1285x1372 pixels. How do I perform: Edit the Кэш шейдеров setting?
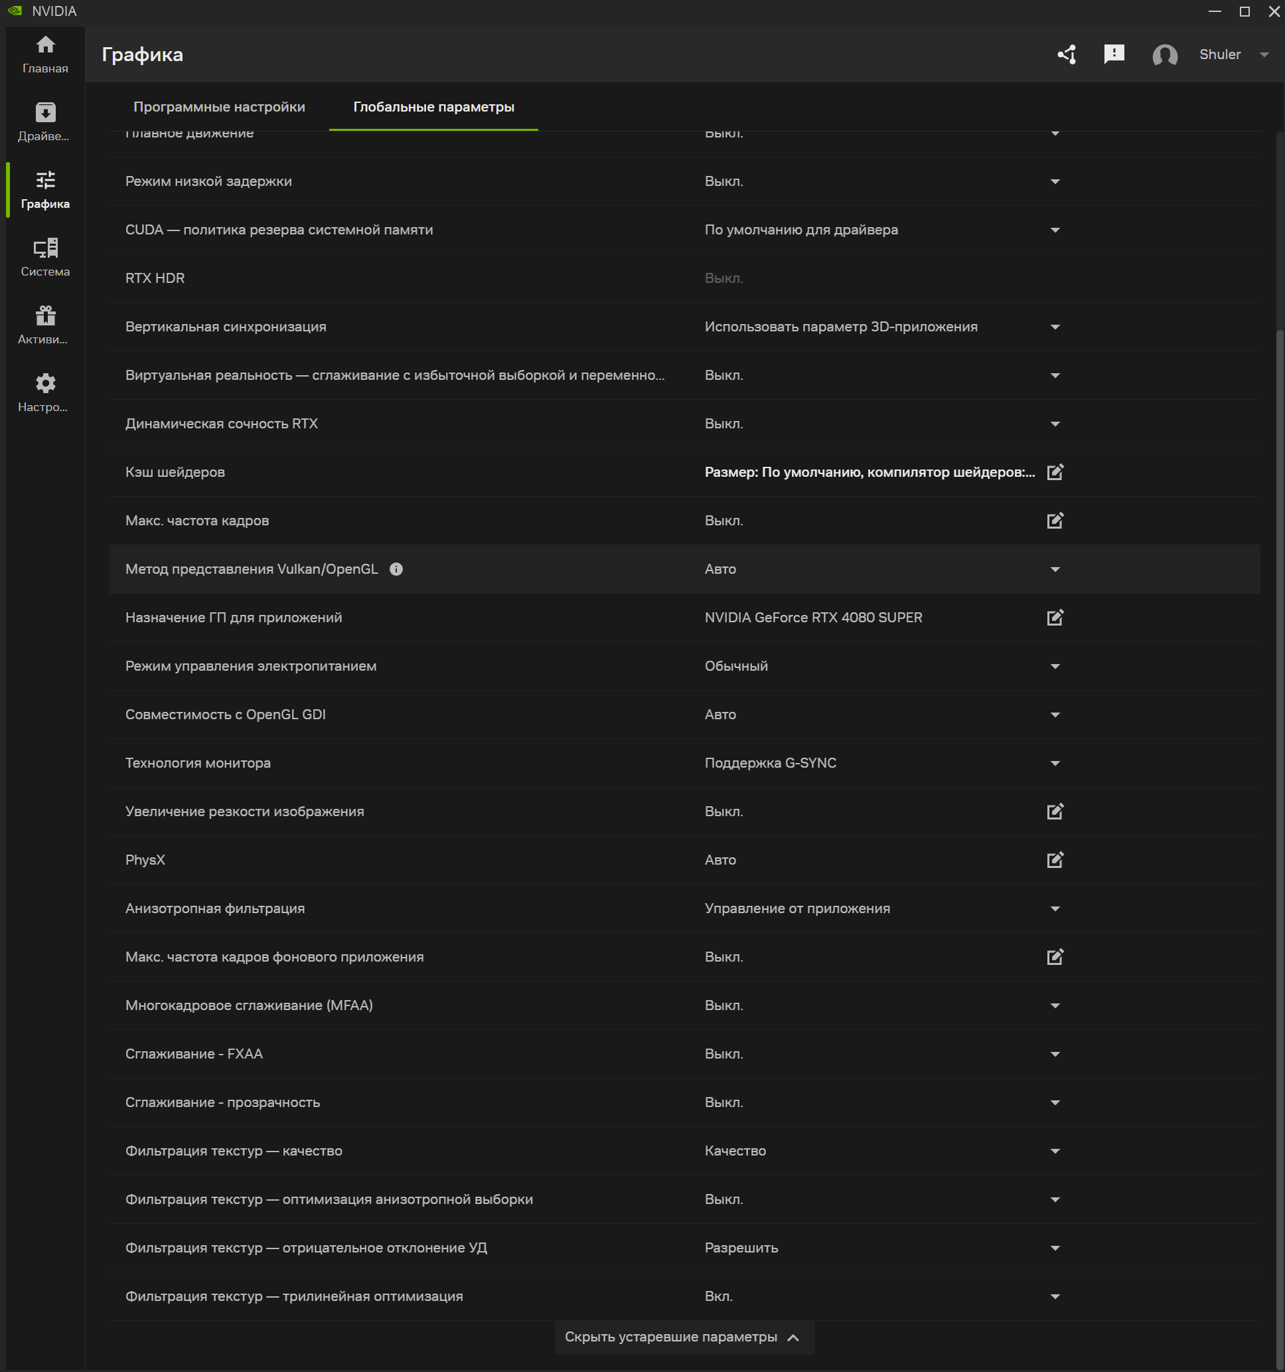point(1055,472)
